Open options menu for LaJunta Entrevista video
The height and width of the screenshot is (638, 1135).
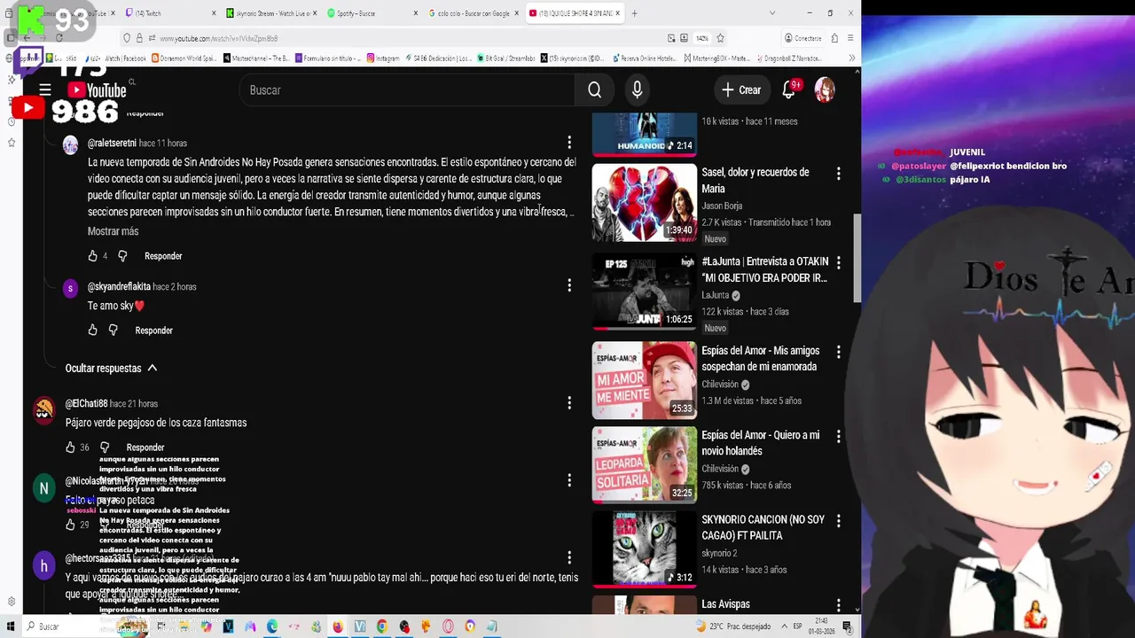tap(838, 263)
